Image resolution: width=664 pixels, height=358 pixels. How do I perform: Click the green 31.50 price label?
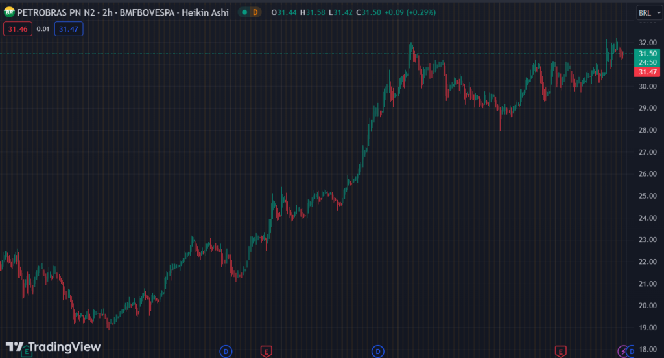click(x=647, y=54)
